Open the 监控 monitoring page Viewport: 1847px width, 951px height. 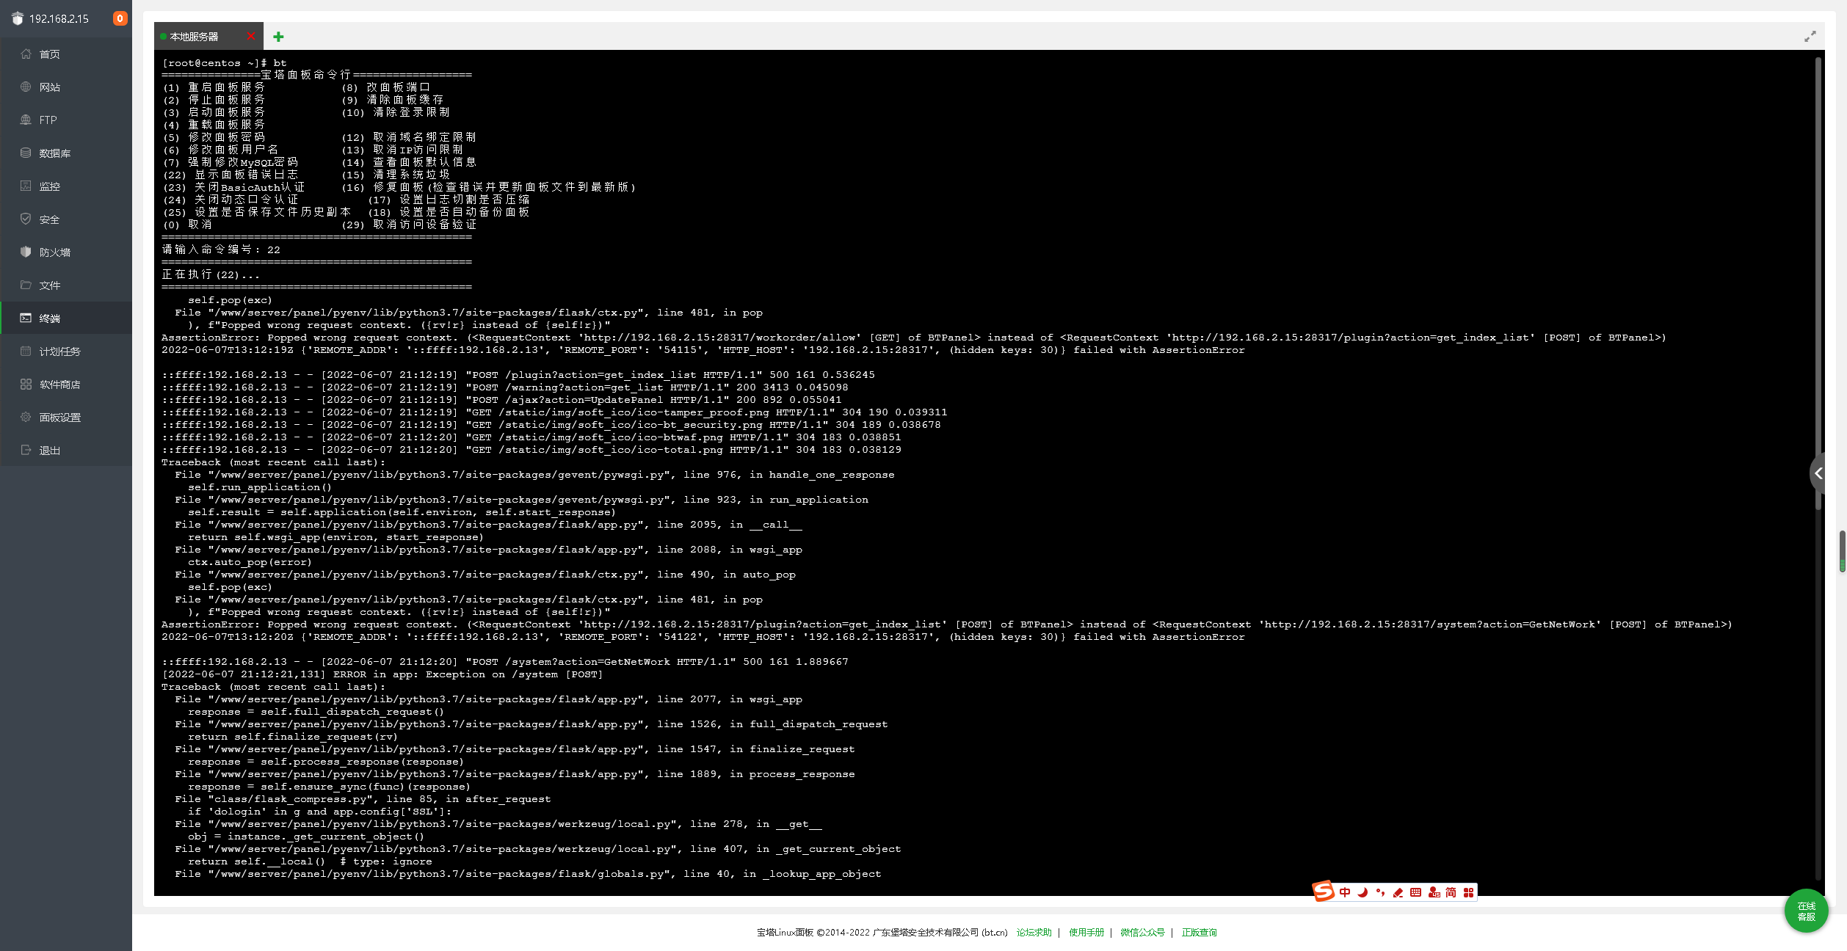(49, 186)
